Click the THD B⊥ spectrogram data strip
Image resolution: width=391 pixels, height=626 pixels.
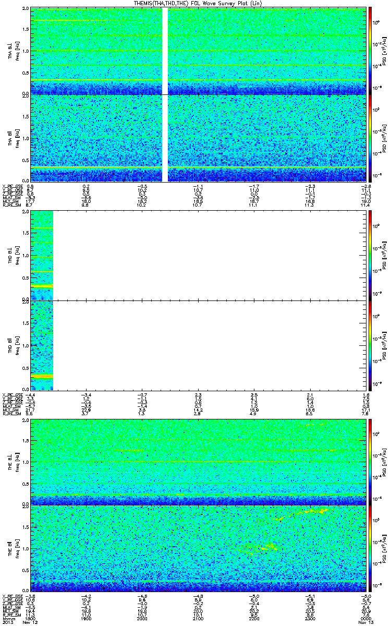(42, 255)
